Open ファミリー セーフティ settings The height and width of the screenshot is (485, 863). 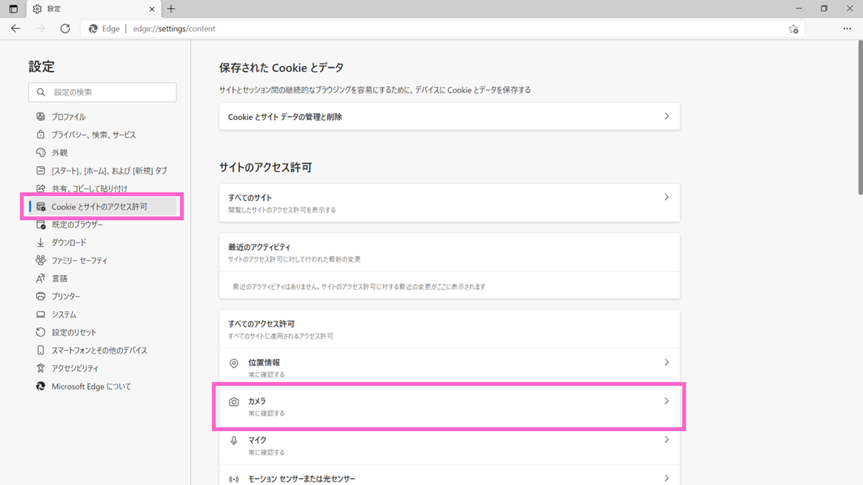click(x=79, y=260)
